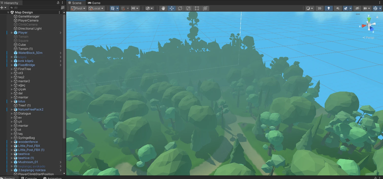Click the woodenfence prefab cube icon
The width and height of the screenshot is (383, 179).
[x=16, y=142]
